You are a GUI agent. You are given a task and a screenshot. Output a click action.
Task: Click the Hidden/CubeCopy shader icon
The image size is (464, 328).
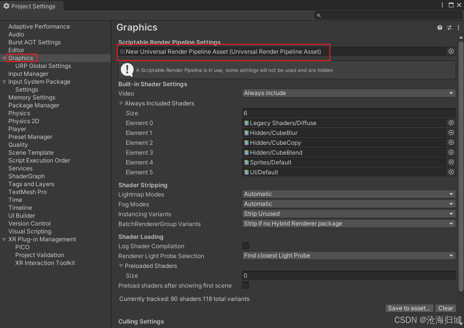click(246, 143)
